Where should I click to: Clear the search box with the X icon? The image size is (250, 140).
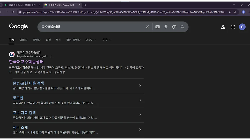(x=147, y=27)
